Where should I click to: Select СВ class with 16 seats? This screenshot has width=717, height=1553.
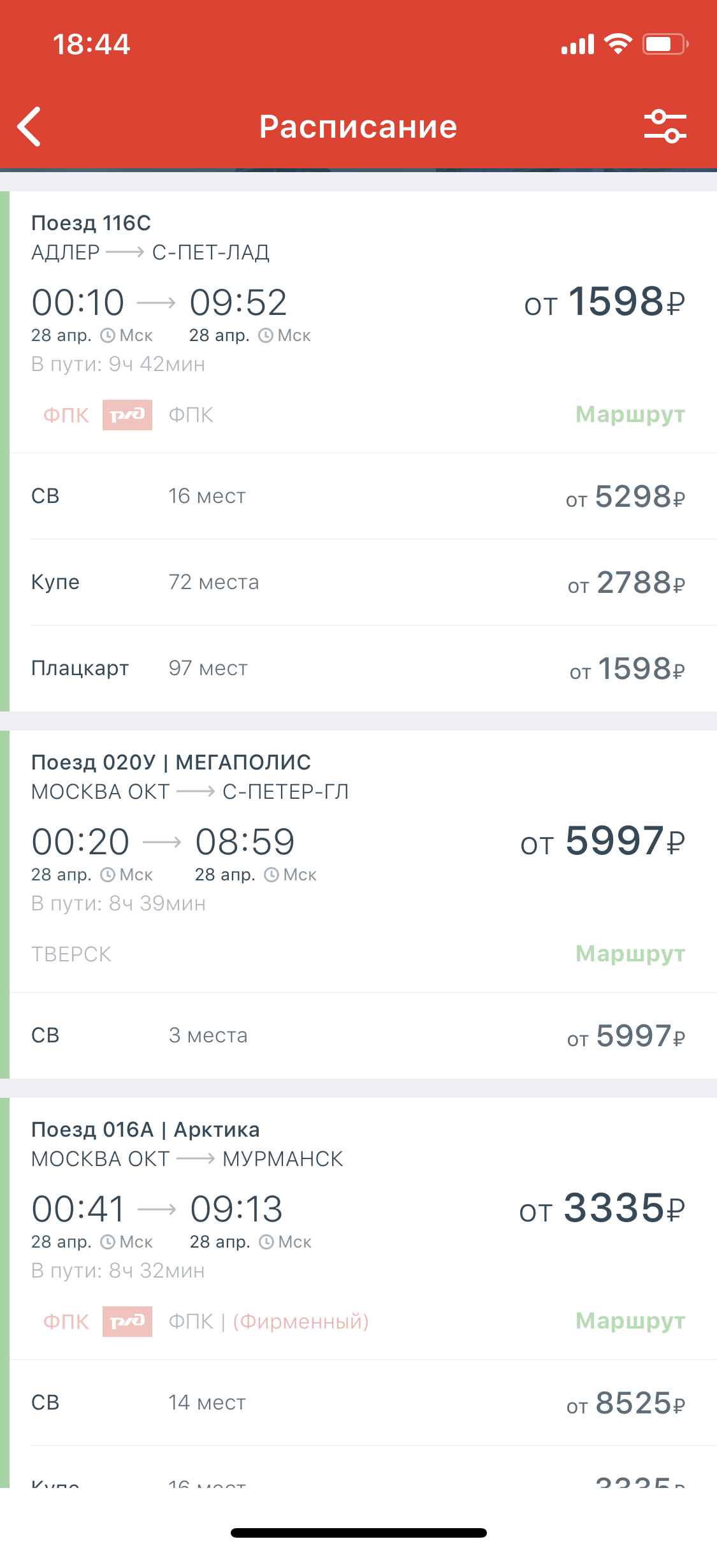pyautogui.click(x=358, y=496)
